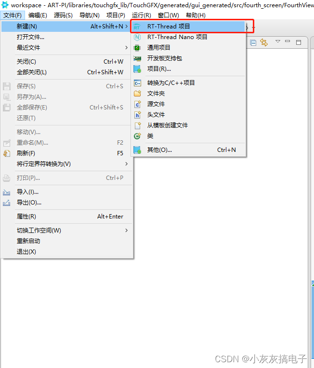Open the 导航(N) menu

(89, 15)
